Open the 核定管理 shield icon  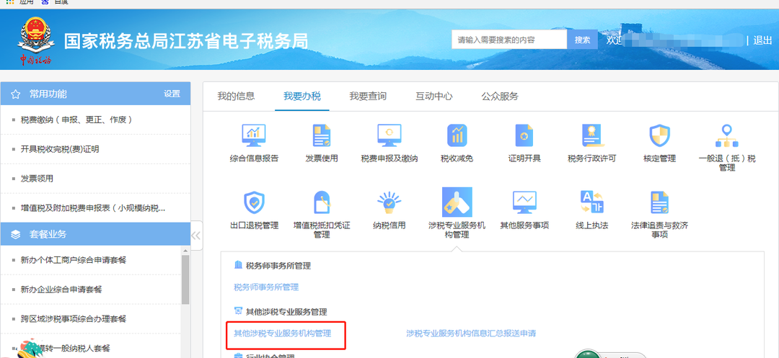pyautogui.click(x=659, y=135)
